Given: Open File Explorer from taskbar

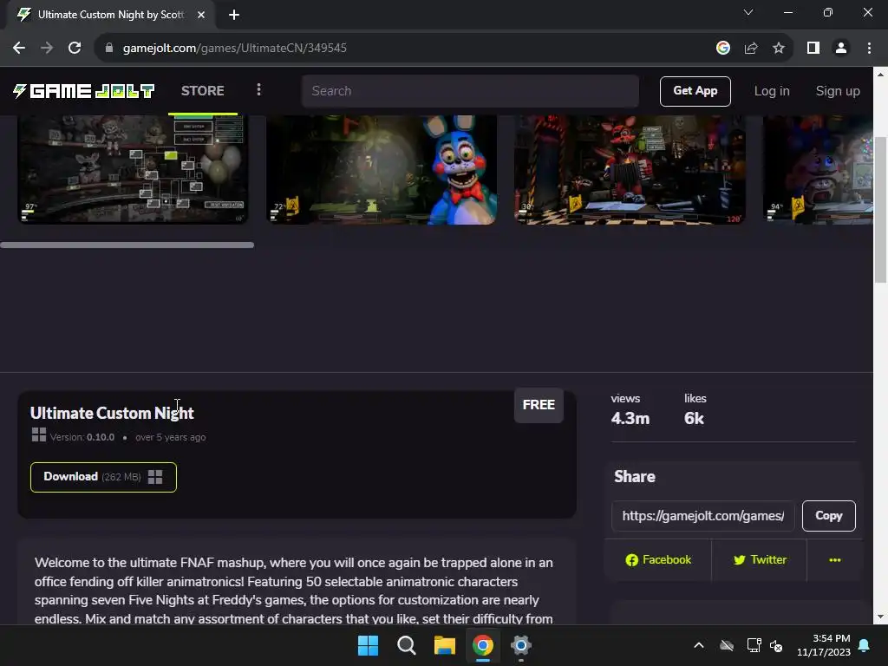Looking at the screenshot, I should (x=445, y=645).
